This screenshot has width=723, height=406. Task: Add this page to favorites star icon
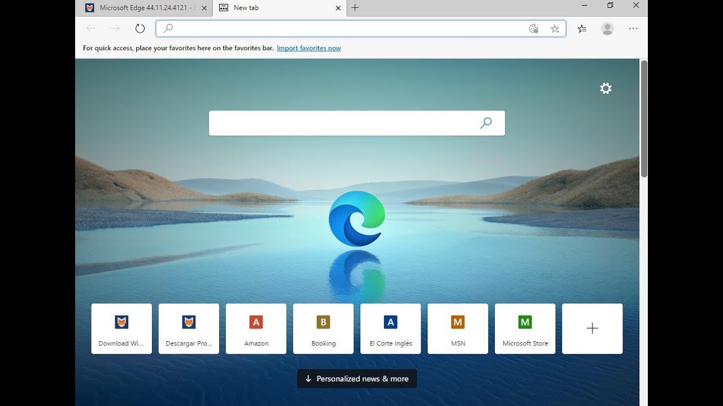[x=555, y=29]
